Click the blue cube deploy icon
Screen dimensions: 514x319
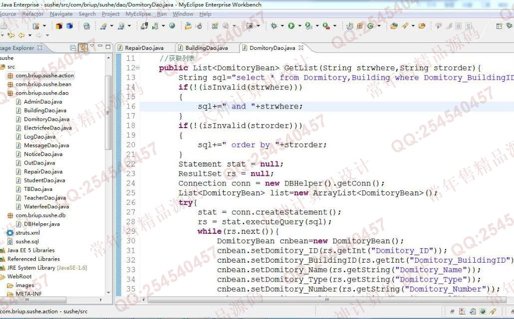[69, 26]
